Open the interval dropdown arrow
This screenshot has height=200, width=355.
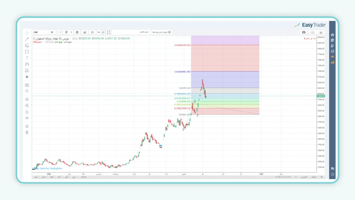pos(60,32)
